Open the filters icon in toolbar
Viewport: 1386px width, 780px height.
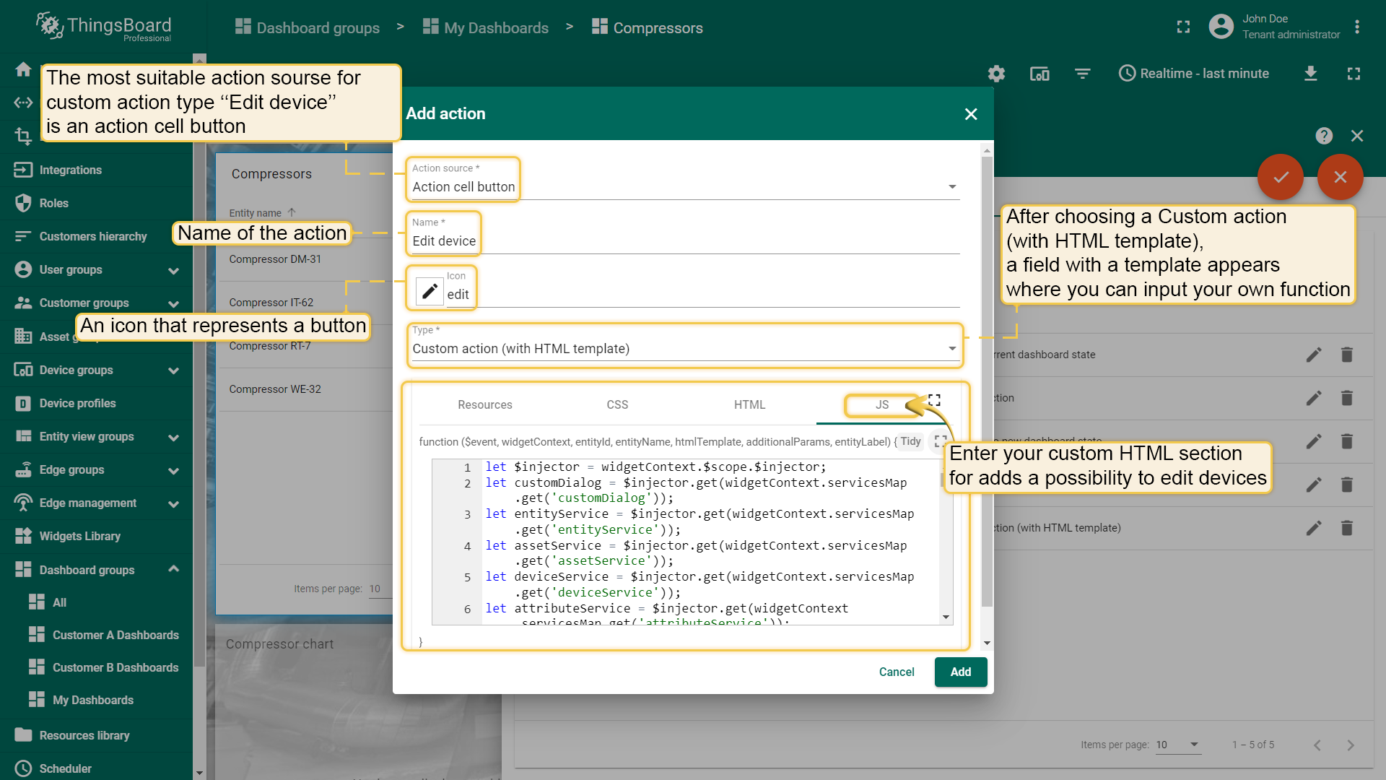(1082, 74)
